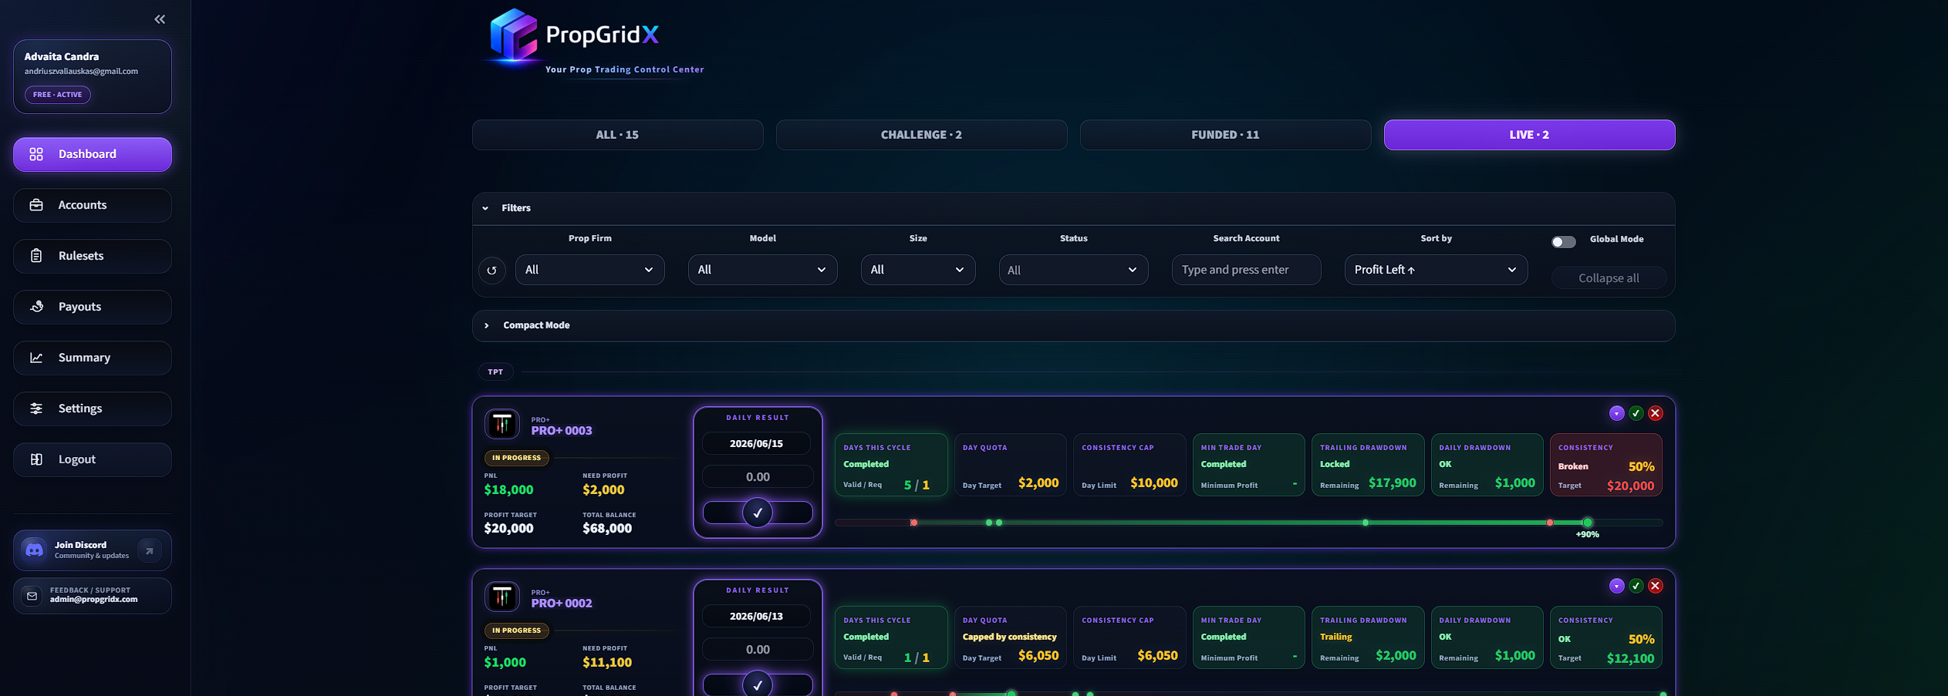The height and width of the screenshot is (696, 1948).
Task: Open Discord external link arrow
Action: click(150, 550)
